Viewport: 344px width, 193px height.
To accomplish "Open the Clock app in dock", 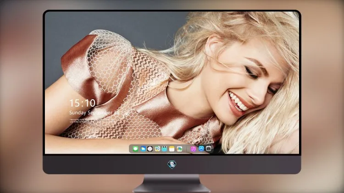I will coord(150,149).
